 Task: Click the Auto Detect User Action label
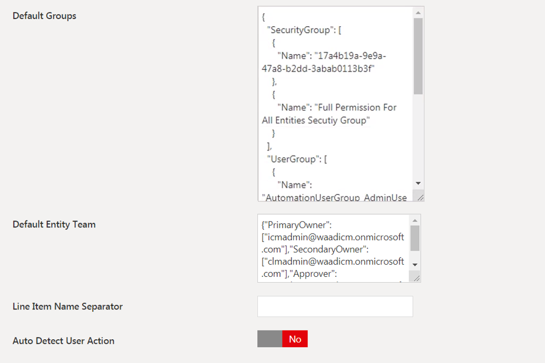coord(63,341)
